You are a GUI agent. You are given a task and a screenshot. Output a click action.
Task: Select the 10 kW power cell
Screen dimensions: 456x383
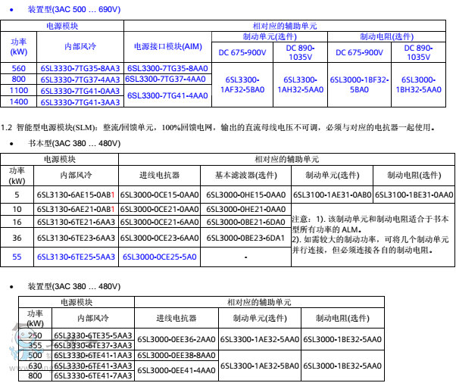click(x=17, y=209)
